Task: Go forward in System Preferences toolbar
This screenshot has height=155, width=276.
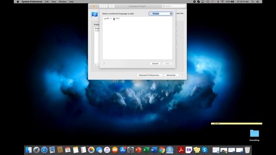Action: (106, 6)
